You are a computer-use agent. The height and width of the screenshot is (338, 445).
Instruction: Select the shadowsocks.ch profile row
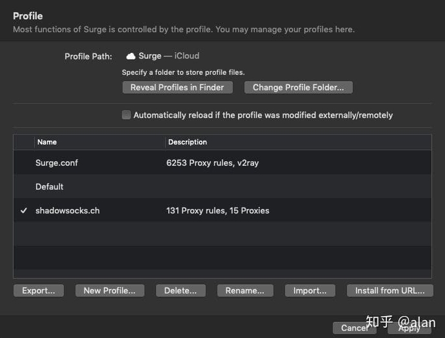[222, 210]
